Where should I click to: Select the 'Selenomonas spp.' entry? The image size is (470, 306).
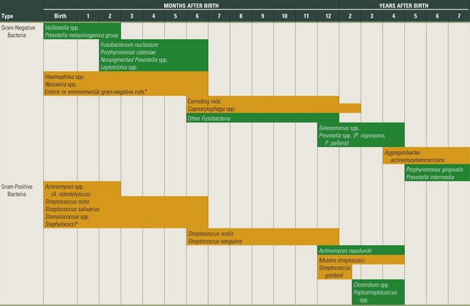pos(339,128)
